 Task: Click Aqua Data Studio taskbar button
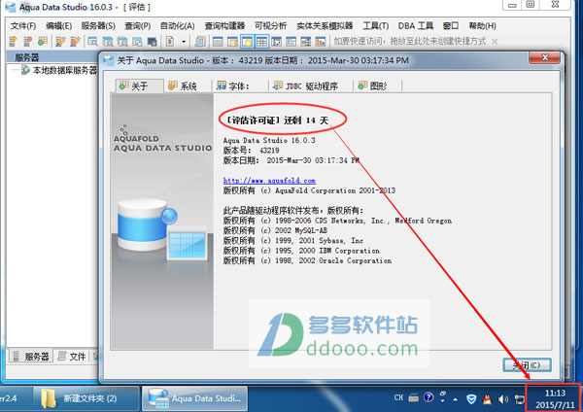(195, 398)
